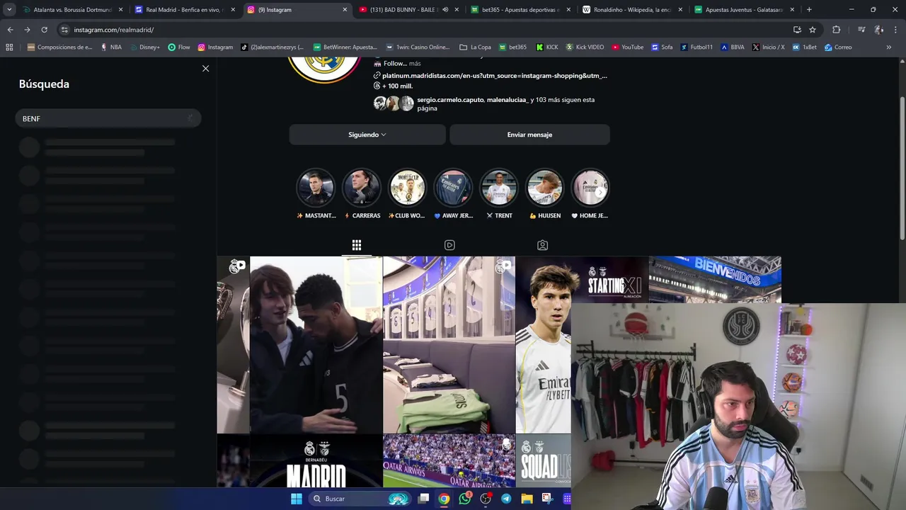Click the Enviar mensaje button

(529, 135)
